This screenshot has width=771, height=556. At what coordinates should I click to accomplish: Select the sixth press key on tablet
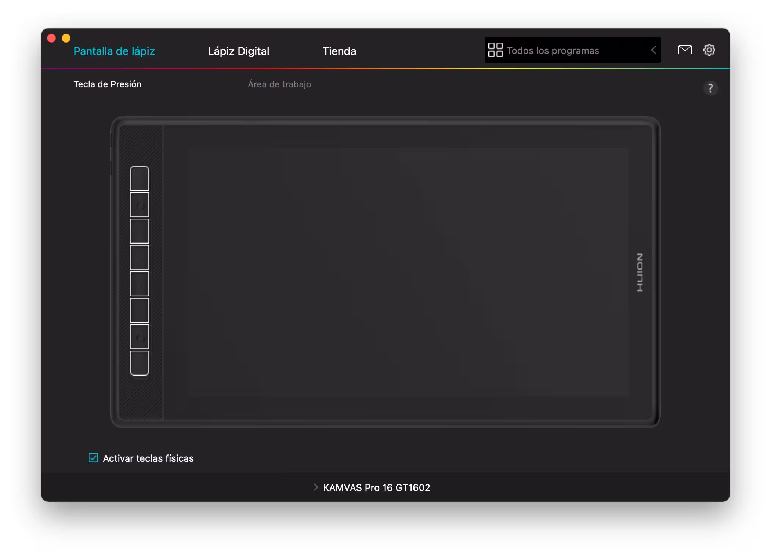pos(140,310)
